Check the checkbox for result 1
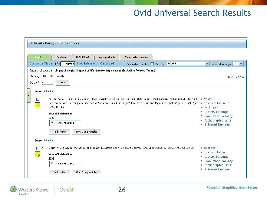Image resolution: width=267 pixels, height=200 pixels. 38,99
